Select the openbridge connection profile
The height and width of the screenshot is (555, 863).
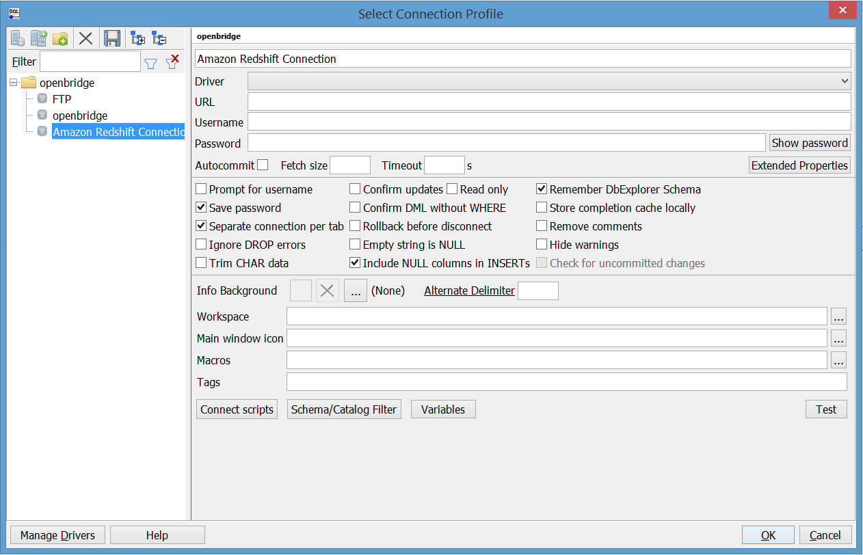coord(80,116)
